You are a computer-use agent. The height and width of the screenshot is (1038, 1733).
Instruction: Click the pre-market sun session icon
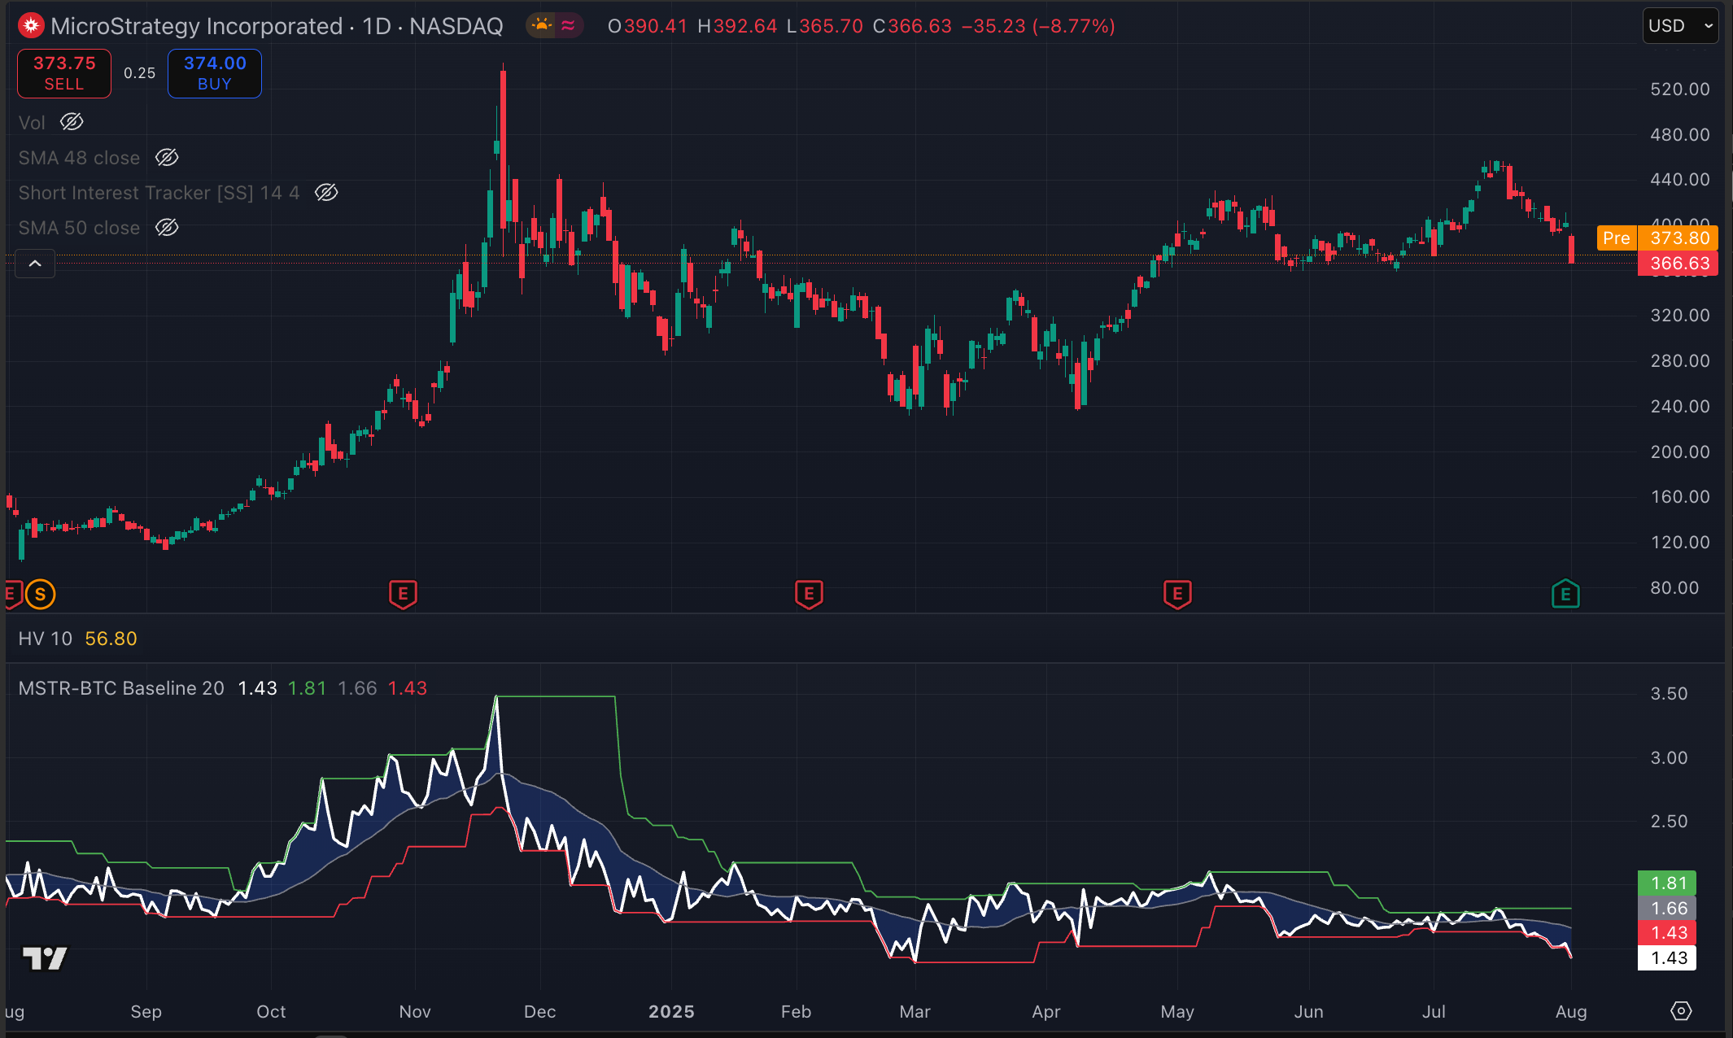[x=541, y=26]
